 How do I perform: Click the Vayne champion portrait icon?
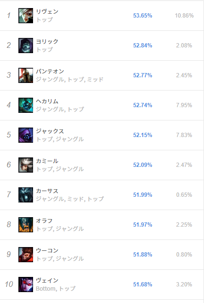pos(25,285)
